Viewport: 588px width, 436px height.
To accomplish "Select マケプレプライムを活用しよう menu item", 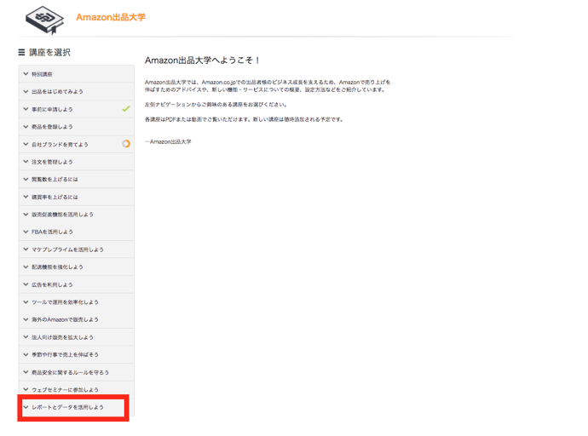I will tap(67, 250).
